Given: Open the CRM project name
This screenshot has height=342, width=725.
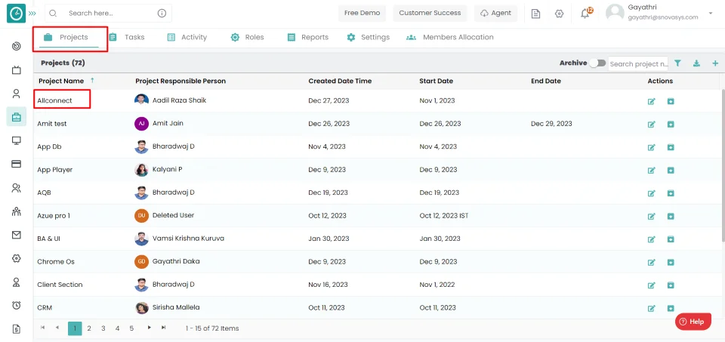Looking at the screenshot, I should coord(45,307).
